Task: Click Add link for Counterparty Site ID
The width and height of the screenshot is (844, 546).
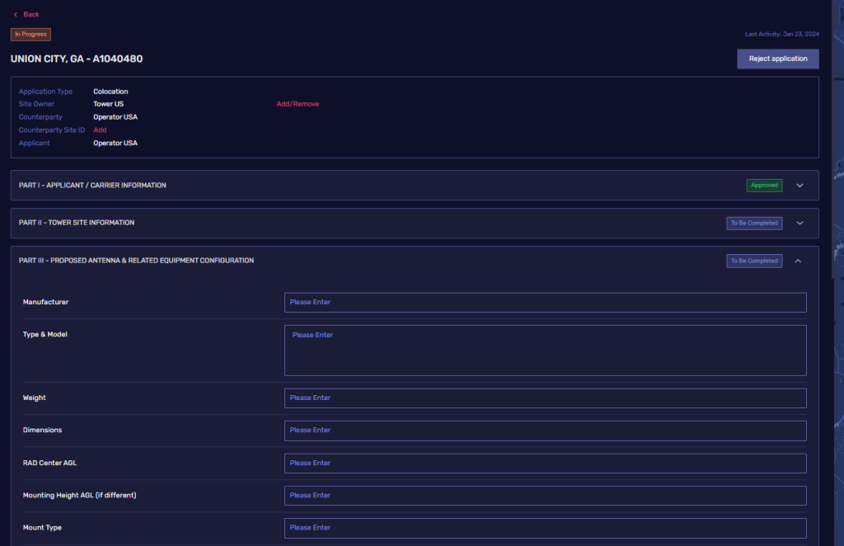Action: tap(100, 130)
